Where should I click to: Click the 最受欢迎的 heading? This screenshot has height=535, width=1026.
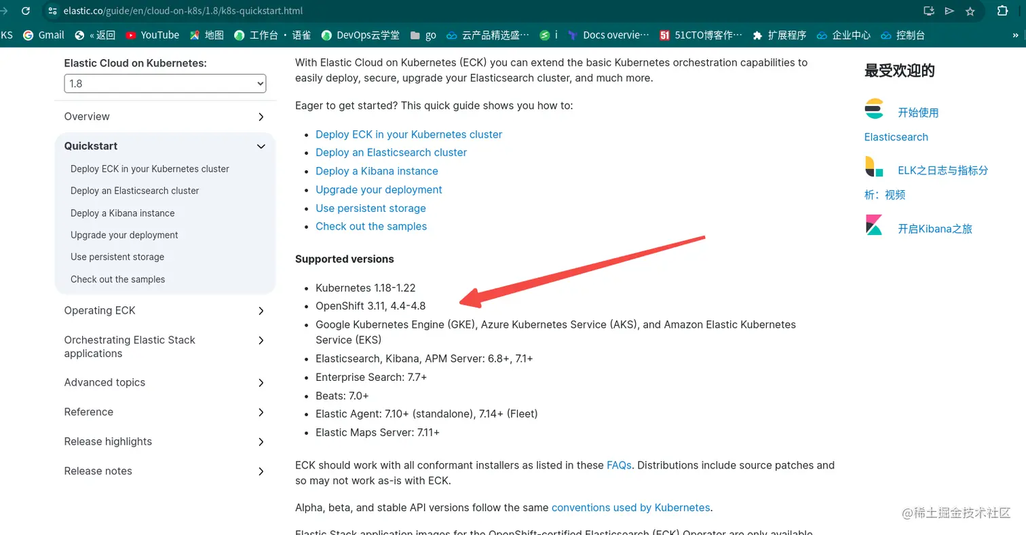tap(900, 71)
